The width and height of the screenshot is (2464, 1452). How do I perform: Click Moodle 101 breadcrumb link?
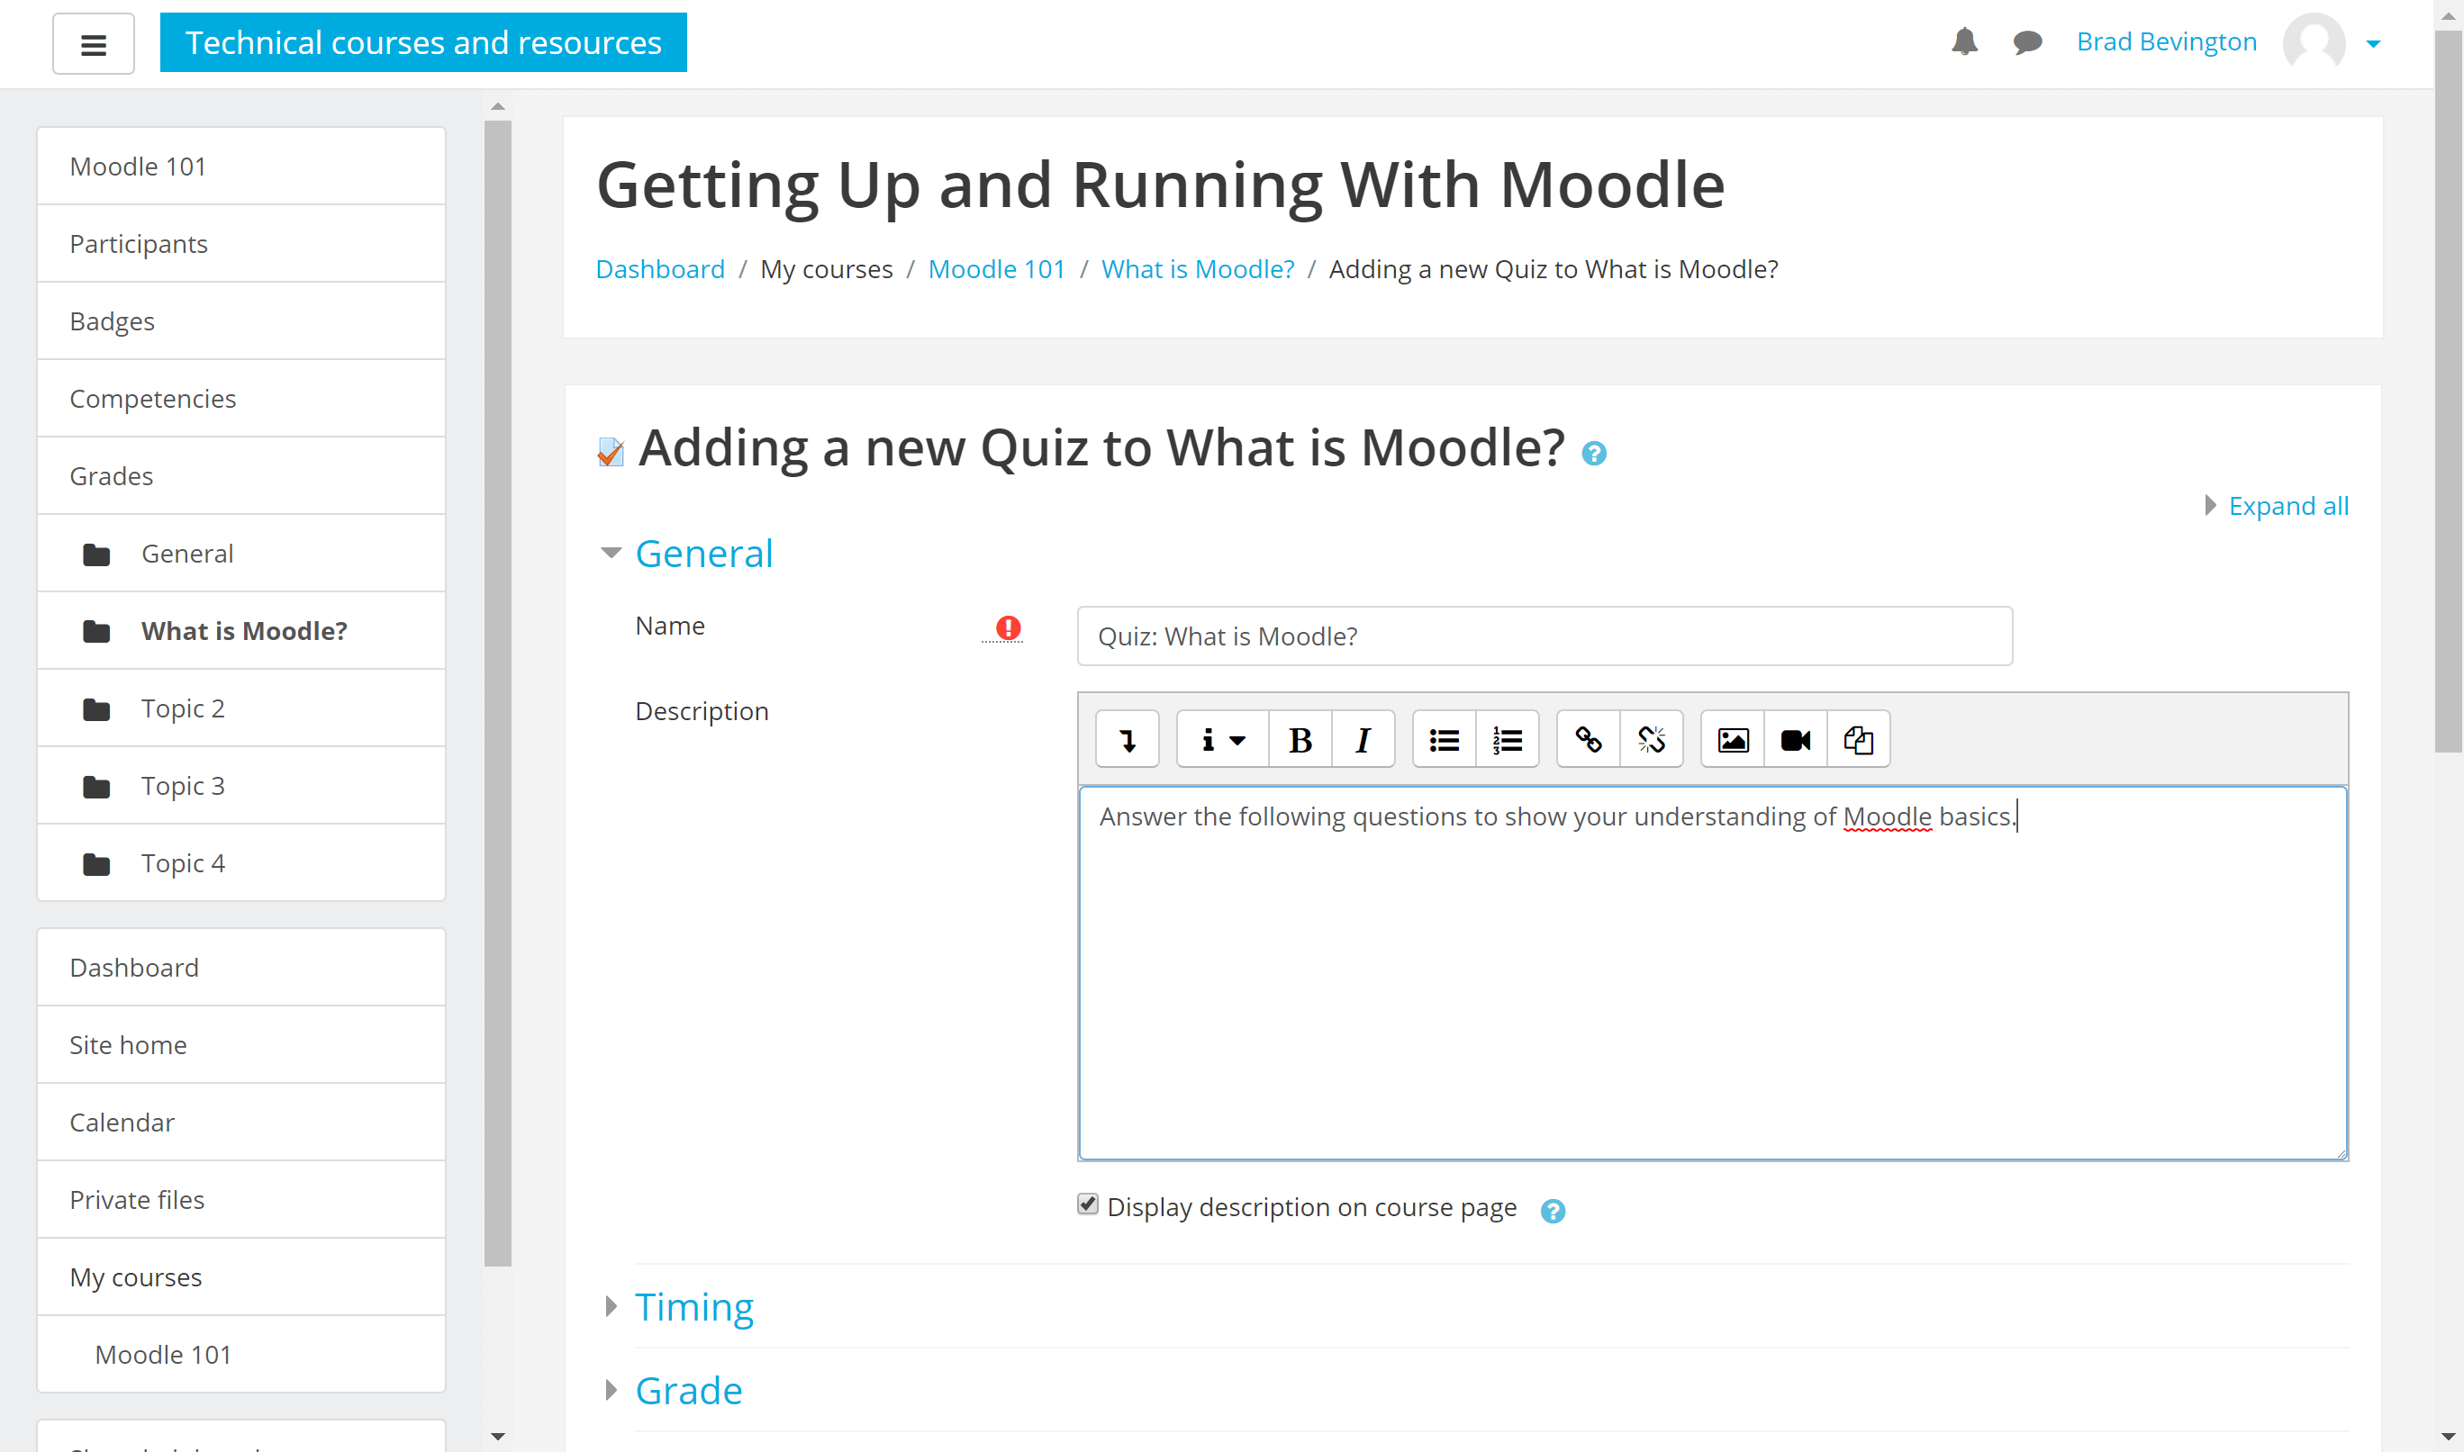[995, 269]
